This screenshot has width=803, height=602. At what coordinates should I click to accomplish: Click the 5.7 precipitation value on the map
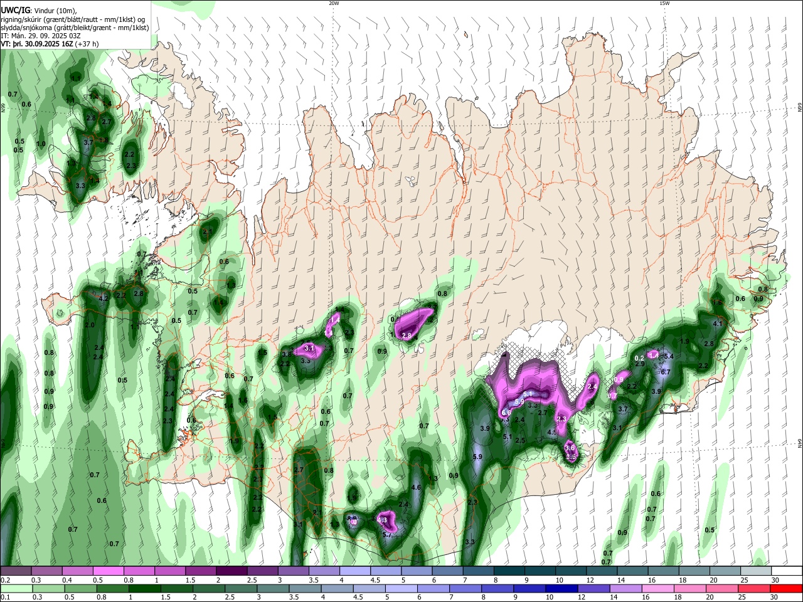point(387,534)
